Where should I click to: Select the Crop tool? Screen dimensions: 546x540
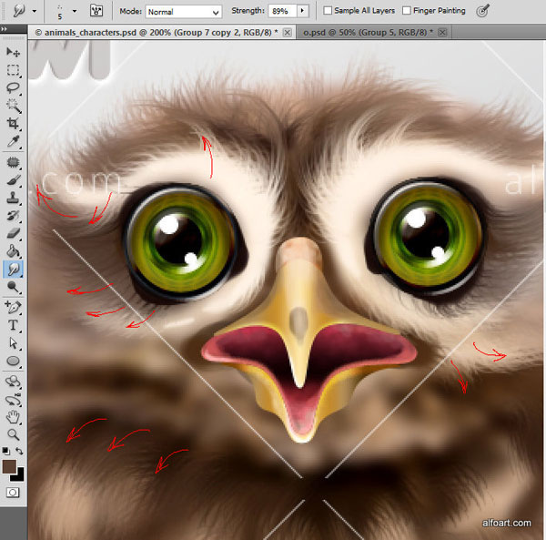pyautogui.click(x=14, y=123)
